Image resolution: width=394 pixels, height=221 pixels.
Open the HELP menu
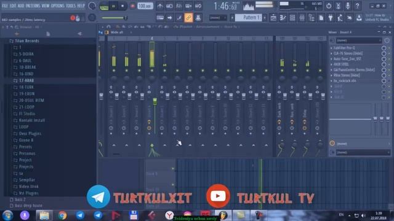pos(81,6)
